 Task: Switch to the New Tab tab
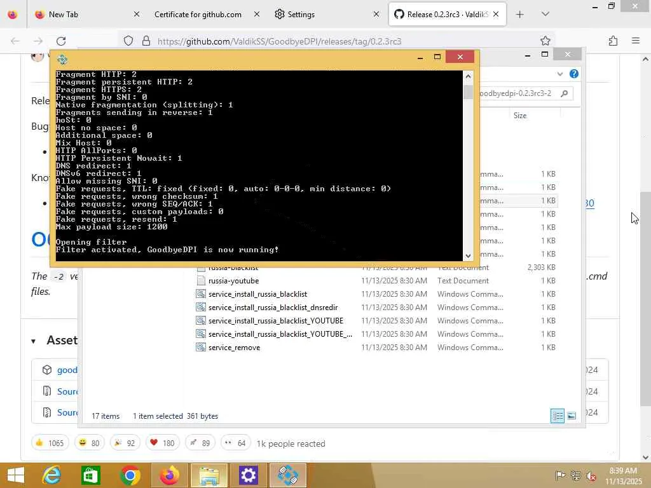(87, 15)
